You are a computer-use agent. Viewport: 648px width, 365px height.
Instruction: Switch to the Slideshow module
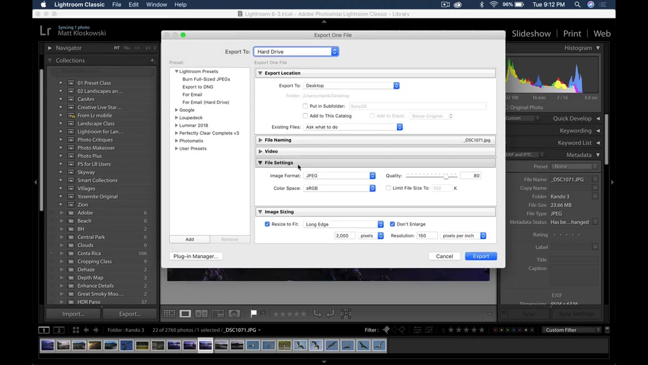(x=531, y=33)
